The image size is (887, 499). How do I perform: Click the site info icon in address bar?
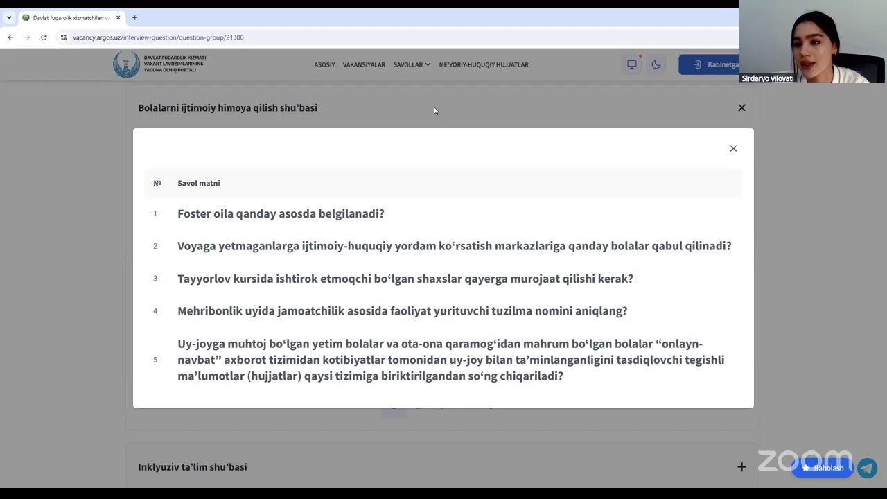click(x=64, y=37)
